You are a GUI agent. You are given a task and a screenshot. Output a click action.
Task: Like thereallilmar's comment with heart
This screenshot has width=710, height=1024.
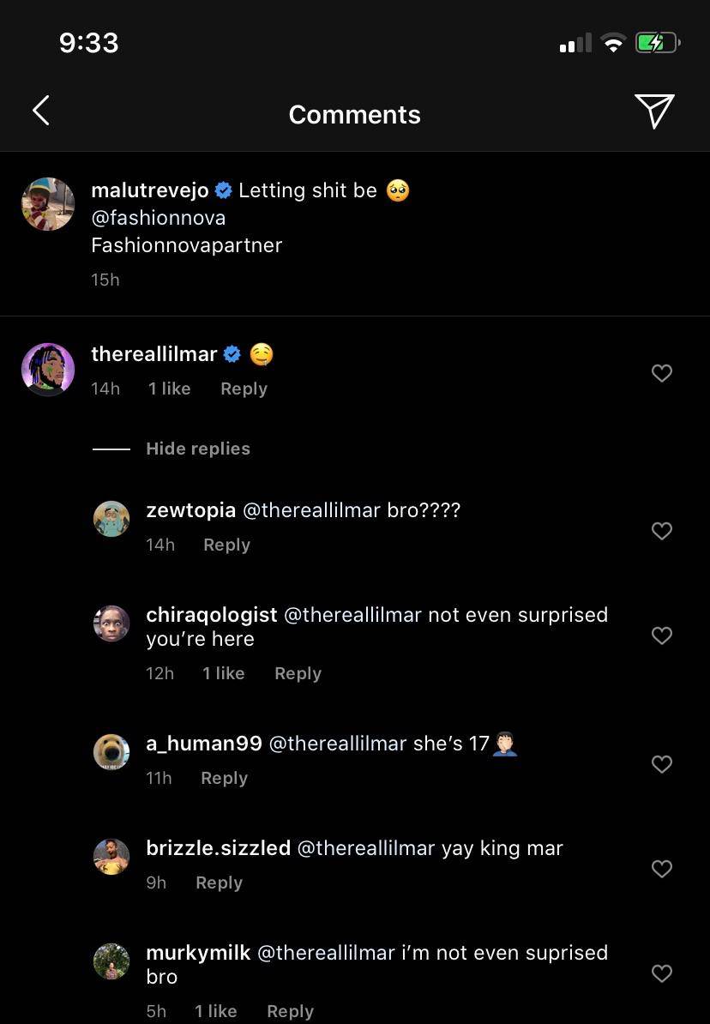(661, 373)
